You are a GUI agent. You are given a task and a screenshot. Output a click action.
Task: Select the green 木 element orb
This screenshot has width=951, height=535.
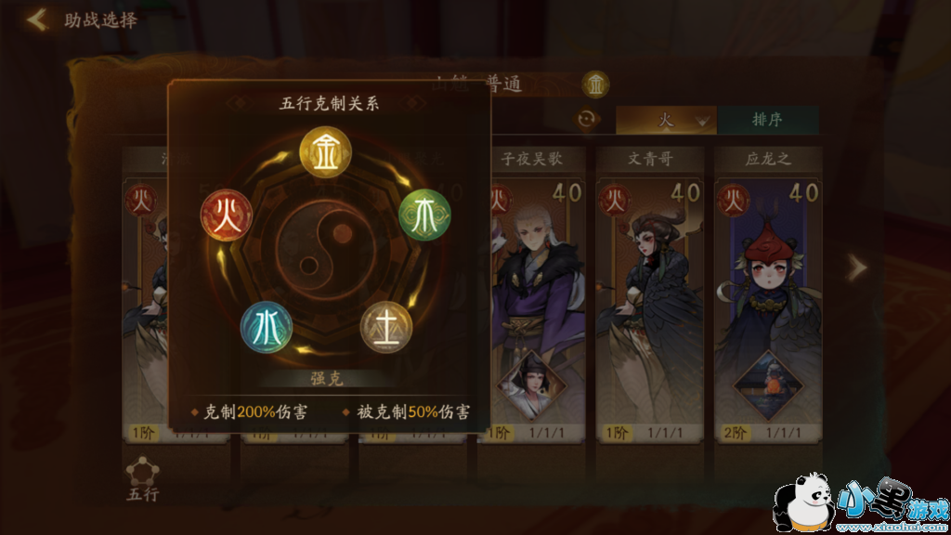coord(424,215)
